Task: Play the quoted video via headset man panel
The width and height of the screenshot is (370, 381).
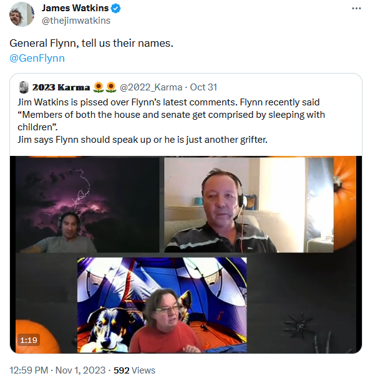Action: (x=248, y=205)
